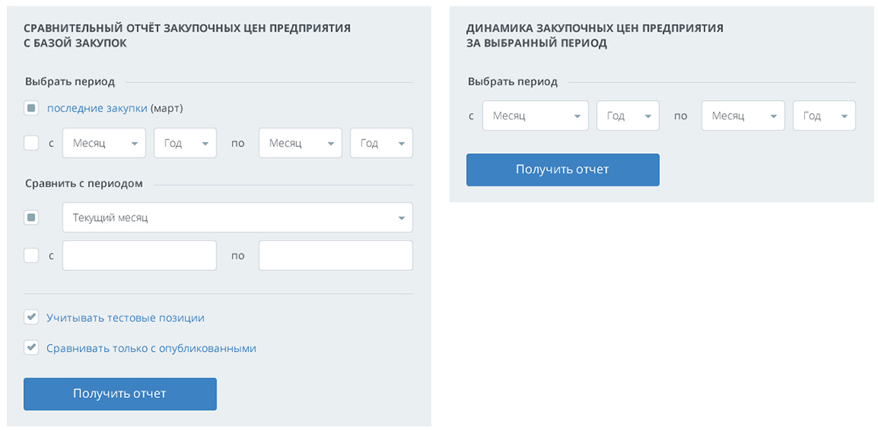The width and height of the screenshot is (878, 431).
Task: Open the start Год dropdown in comparative report
Action: (x=186, y=143)
